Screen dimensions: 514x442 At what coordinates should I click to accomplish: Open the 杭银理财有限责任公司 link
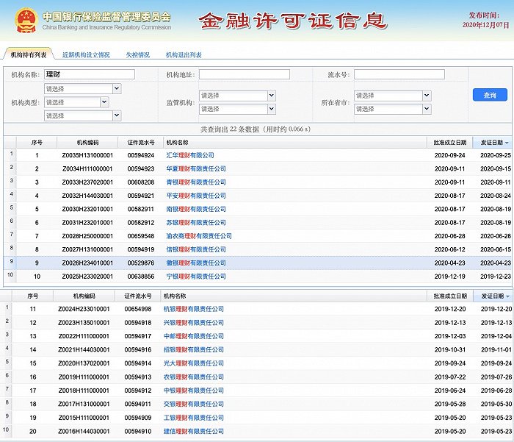(x=194, y=309)
